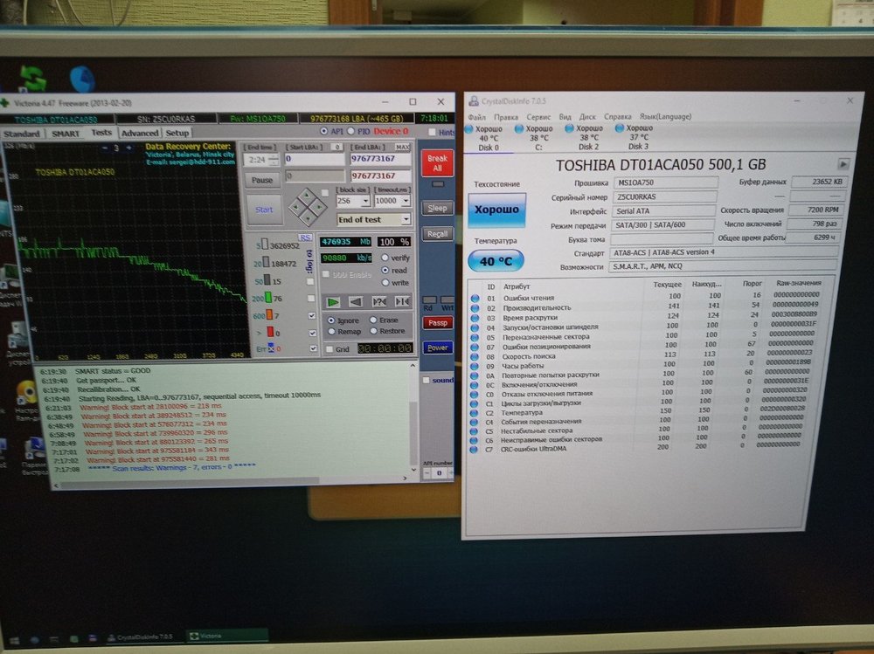Open the Сервис menu in CrystalDiskInfo
Screen dimensions: 874x654
point(538,117)
